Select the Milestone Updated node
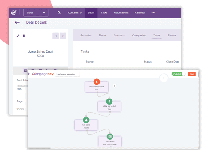This screenshot has height=156, width=209. [x=97, y=87]
